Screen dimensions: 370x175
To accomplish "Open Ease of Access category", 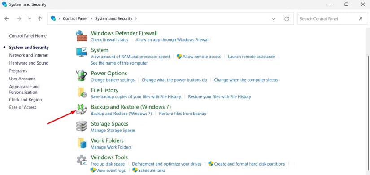I will click(x=23, y=107).
